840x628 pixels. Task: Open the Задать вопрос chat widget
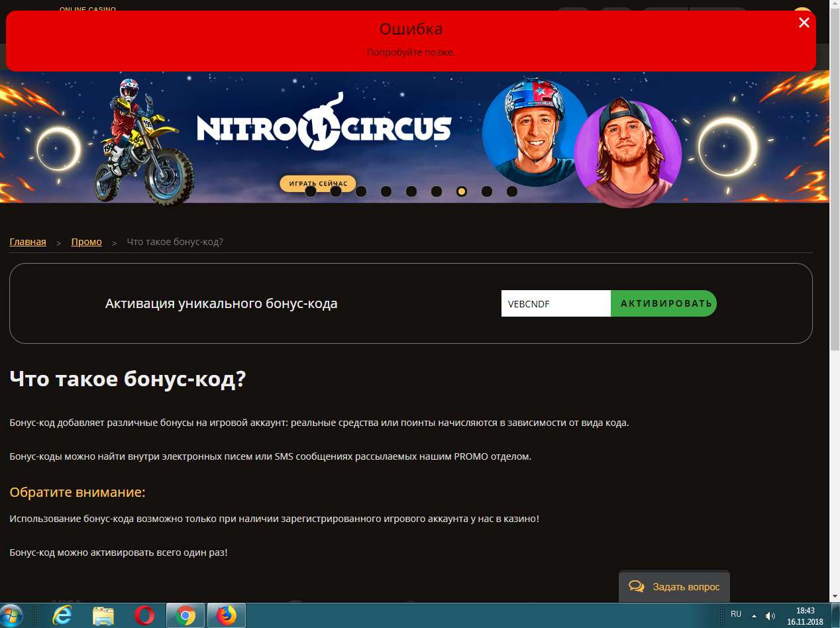[x=674, y=586]
